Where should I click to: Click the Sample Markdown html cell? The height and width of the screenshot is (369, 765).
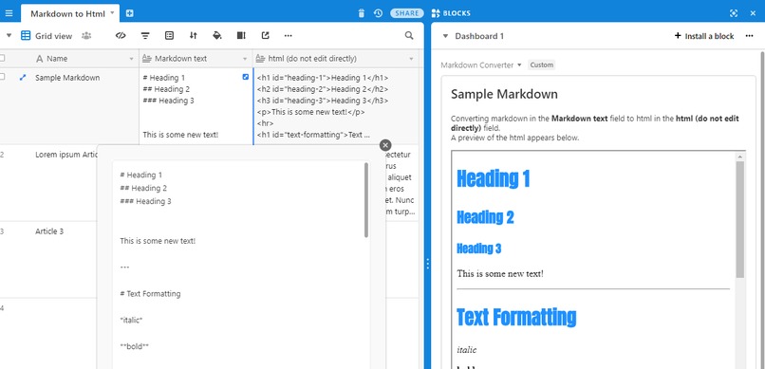coord(336,106)
